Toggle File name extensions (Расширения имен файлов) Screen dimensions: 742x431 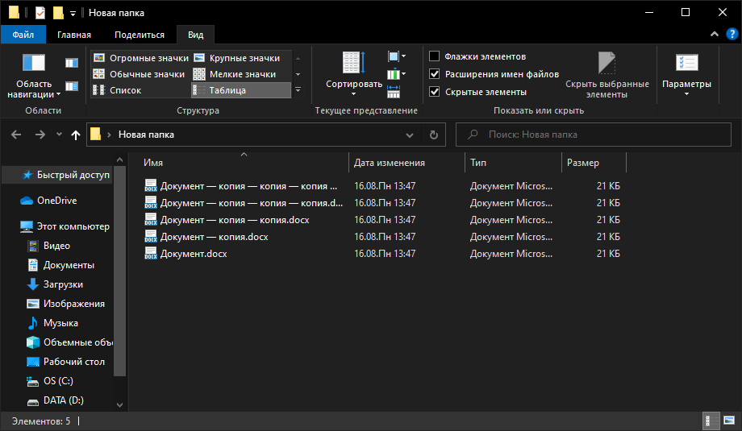click(x=435, y=74)
